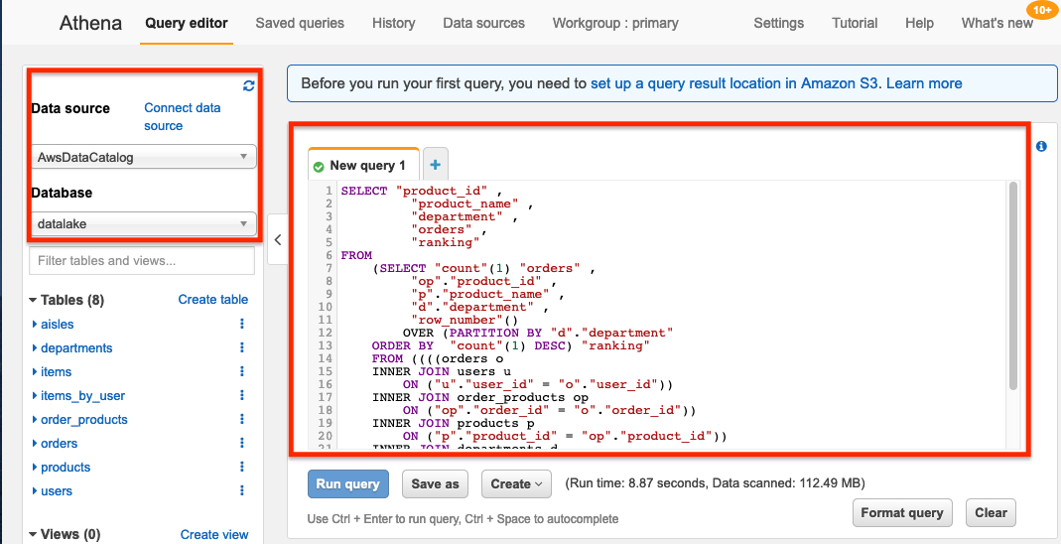Open the options menu for the items table

point(241,371)
